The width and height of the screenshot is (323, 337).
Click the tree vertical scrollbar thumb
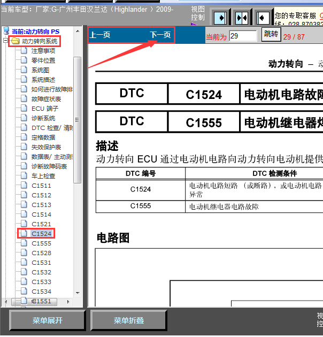pos(77,120)
